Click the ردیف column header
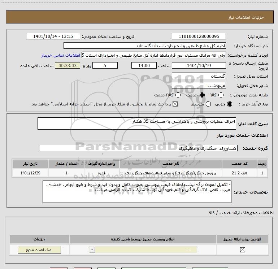 tap(262, 164)
